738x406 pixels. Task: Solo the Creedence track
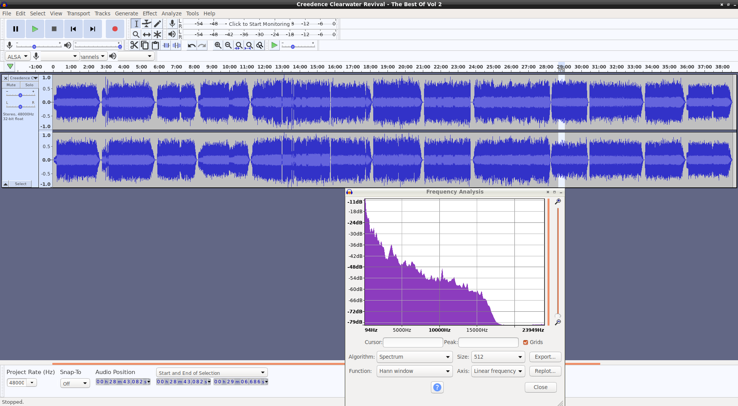click(x=29, y=85)
